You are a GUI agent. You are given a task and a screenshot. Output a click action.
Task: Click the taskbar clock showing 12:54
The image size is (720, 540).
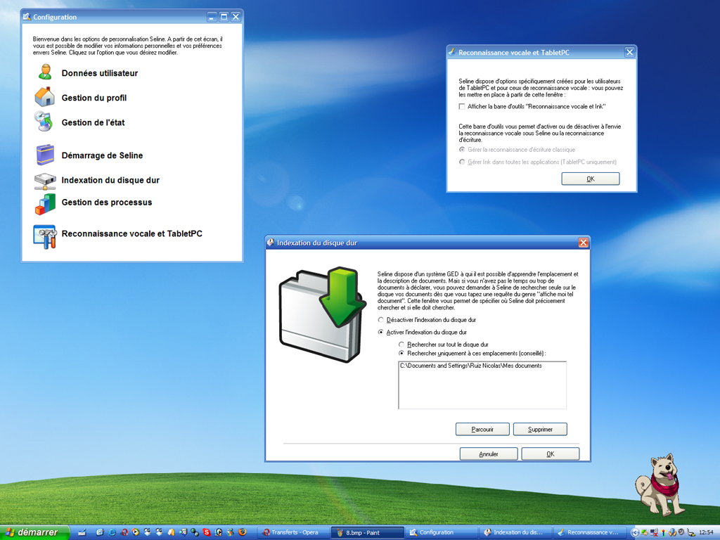pyautogui.click(x=706, y=533)
